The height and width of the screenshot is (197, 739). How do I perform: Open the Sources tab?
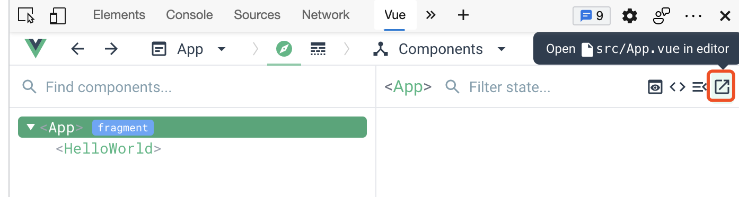[257, 15]
